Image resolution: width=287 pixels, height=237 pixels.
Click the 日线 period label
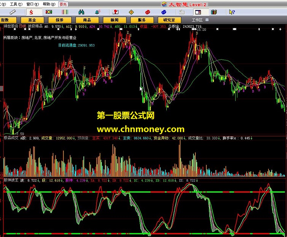coord(22,26)
